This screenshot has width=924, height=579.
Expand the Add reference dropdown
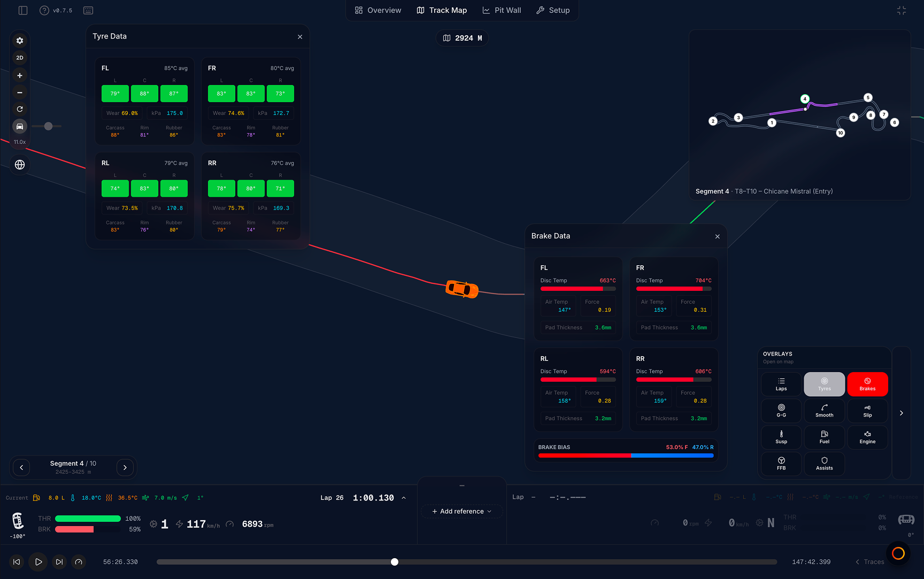point(462,512)
